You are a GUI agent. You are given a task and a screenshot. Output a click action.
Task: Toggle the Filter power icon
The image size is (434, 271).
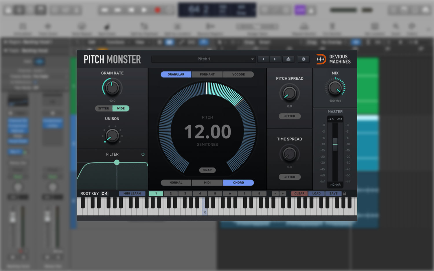click(143, 154)
